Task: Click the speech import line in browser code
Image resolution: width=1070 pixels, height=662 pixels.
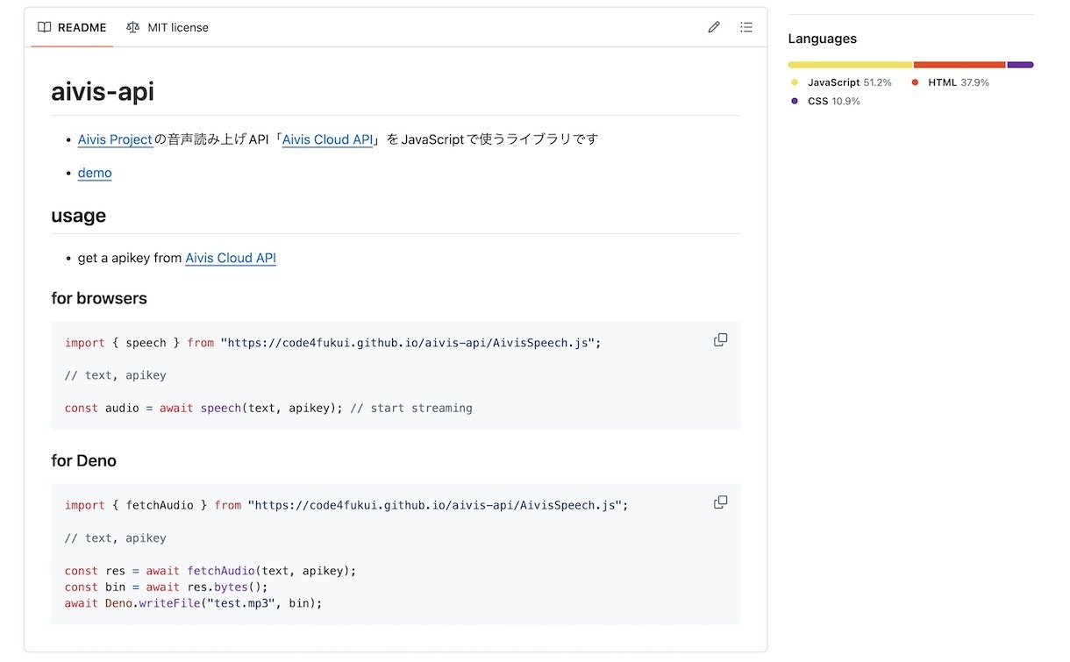Action: (333, 343)
